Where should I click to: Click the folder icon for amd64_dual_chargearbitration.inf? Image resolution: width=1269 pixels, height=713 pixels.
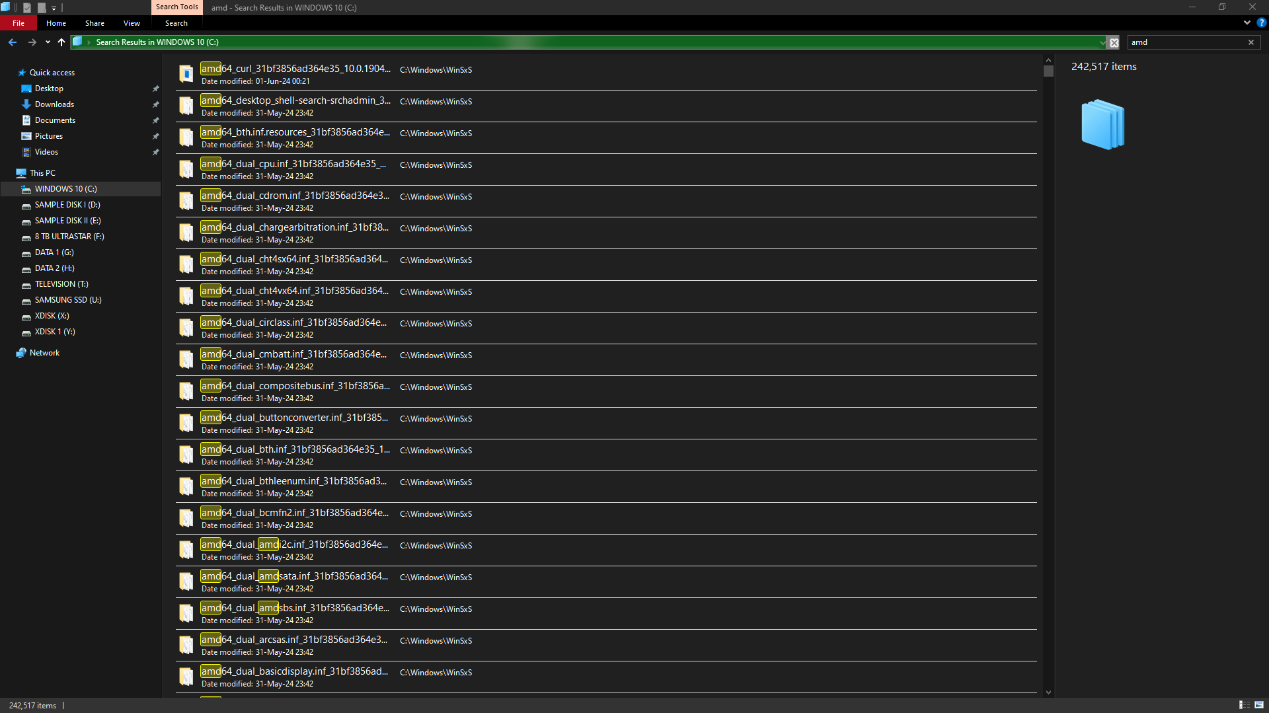[186, 233]
